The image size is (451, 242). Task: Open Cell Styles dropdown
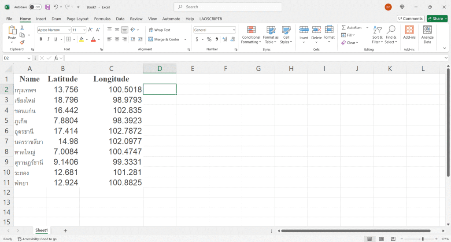[x=286, y=34]
